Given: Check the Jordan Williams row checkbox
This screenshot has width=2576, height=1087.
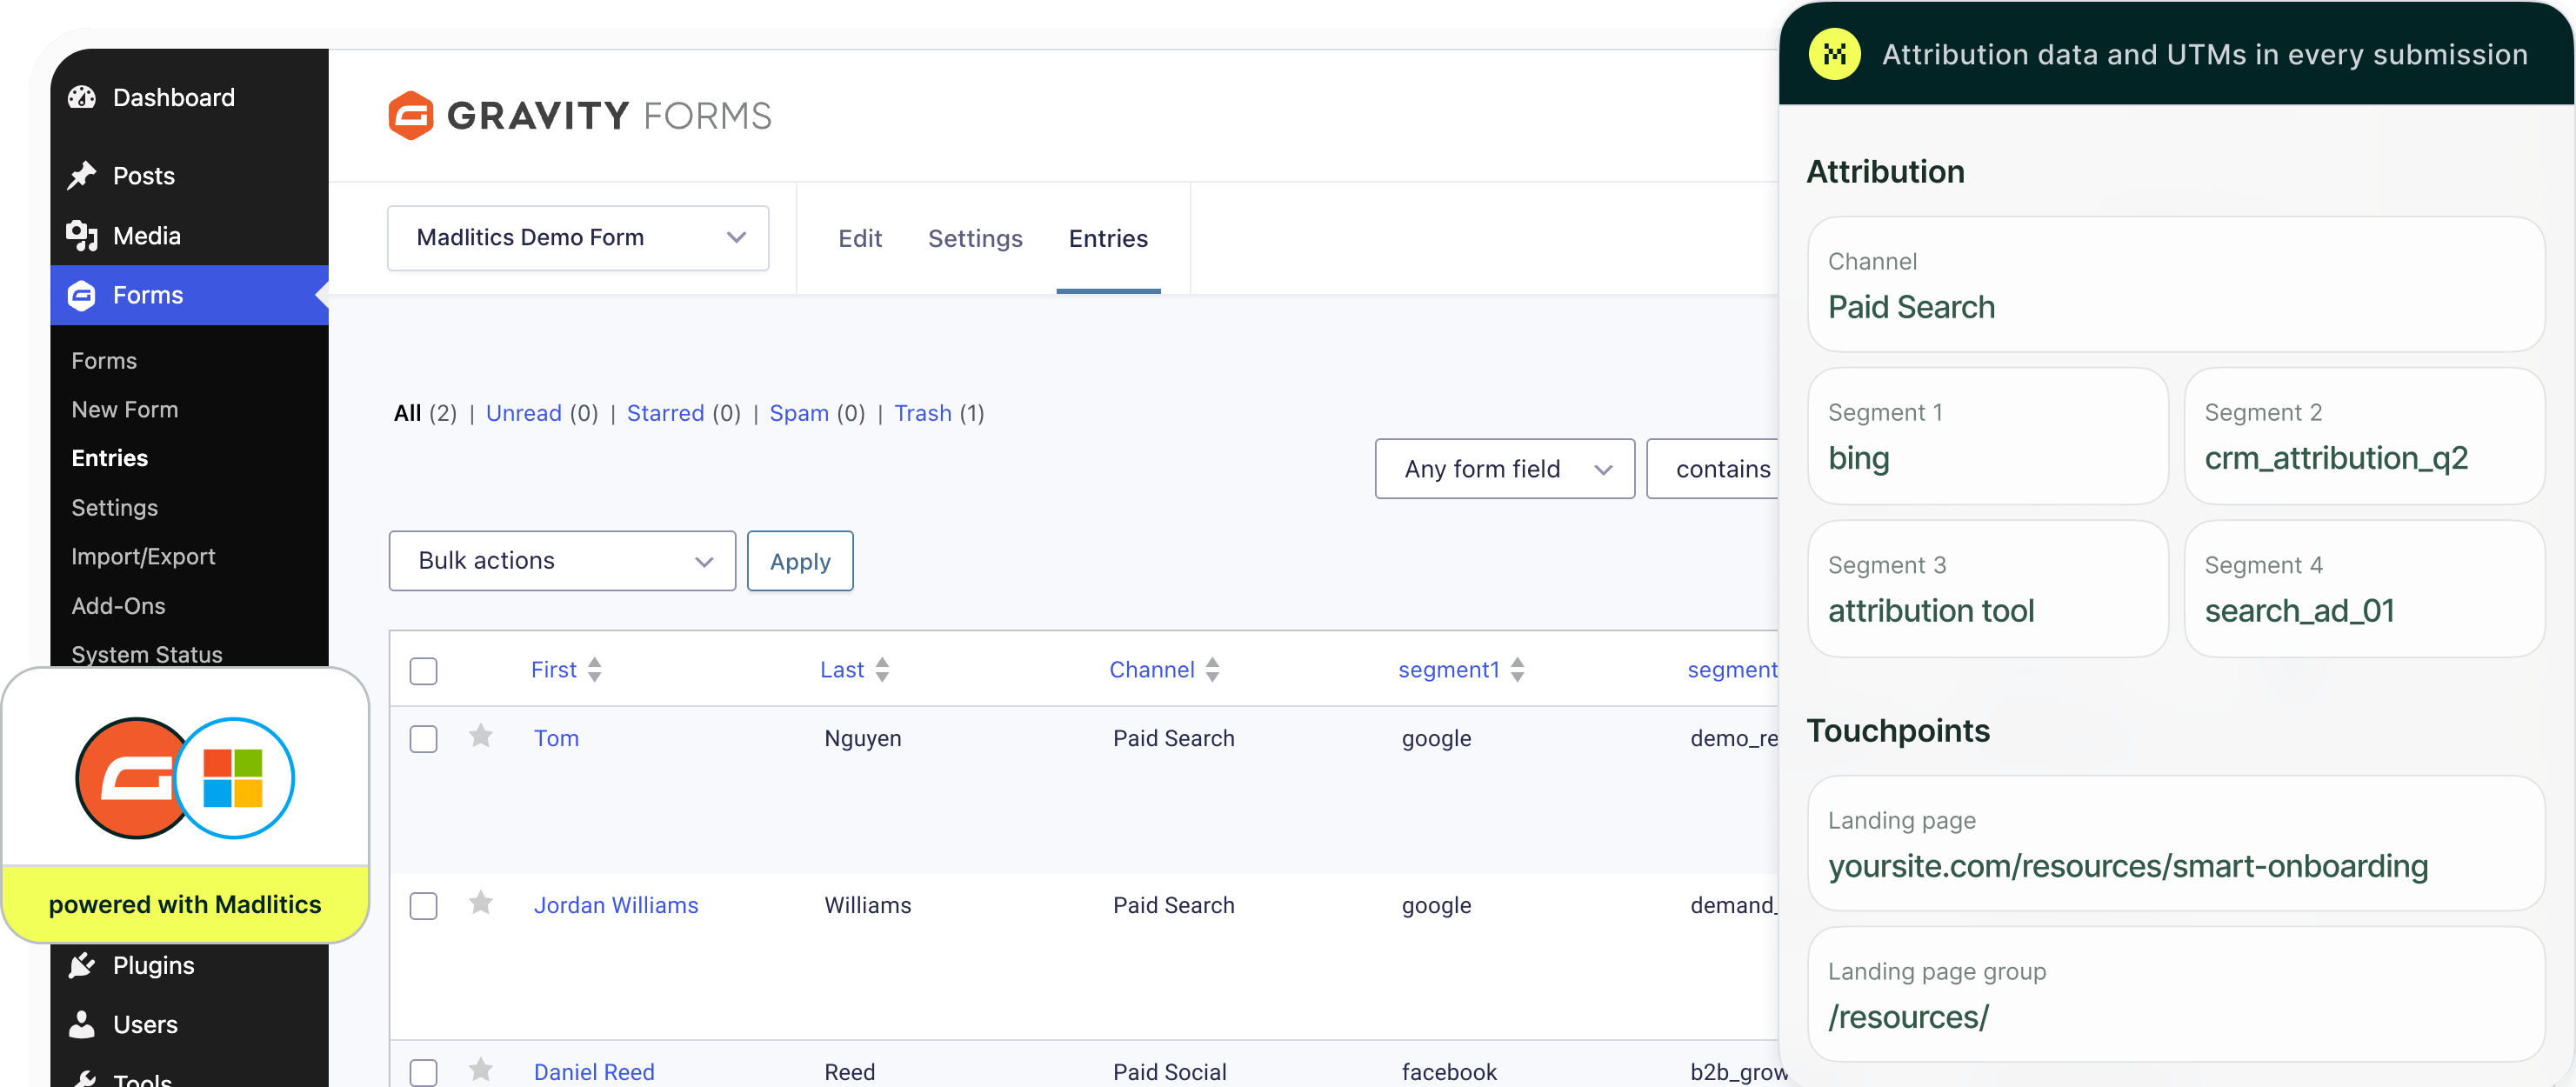Looking at the screenshot, I should coord(424,906).
